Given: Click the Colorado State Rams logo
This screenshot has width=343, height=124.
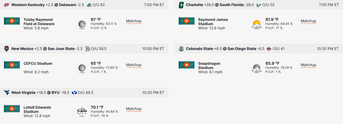Looking at the screenshot, I should click(x=181, y=49).
